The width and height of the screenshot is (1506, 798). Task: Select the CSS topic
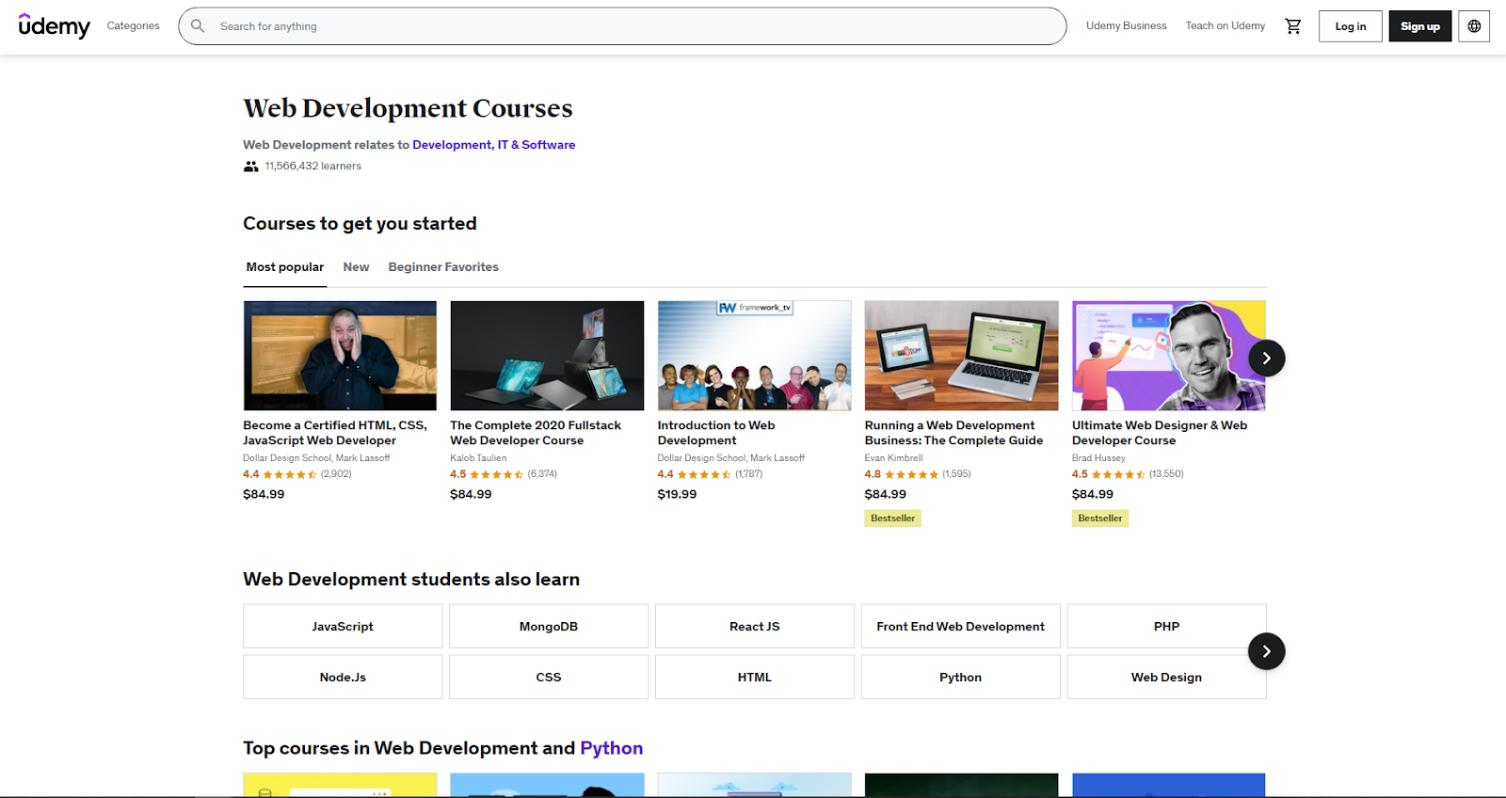(x=549, y=678)
